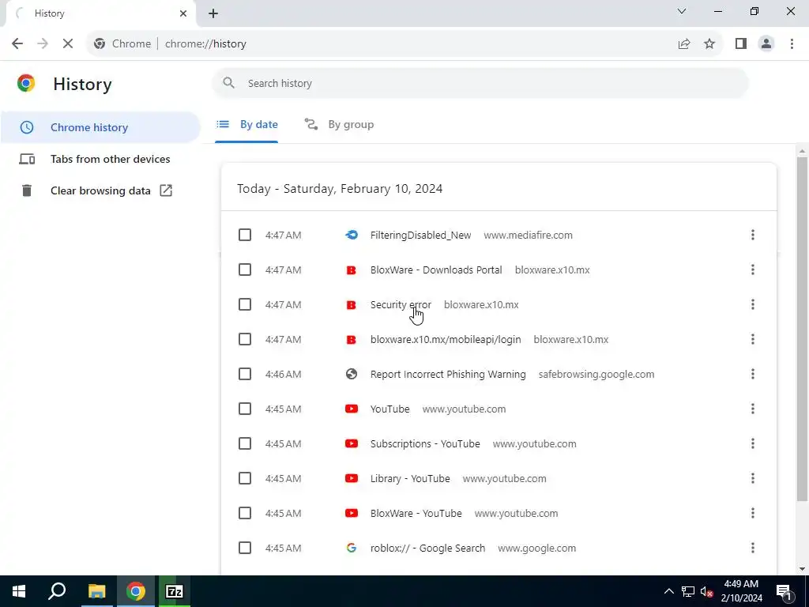Click the Search history field
This screenshot has height=607, width=809.
coord(480,83)
